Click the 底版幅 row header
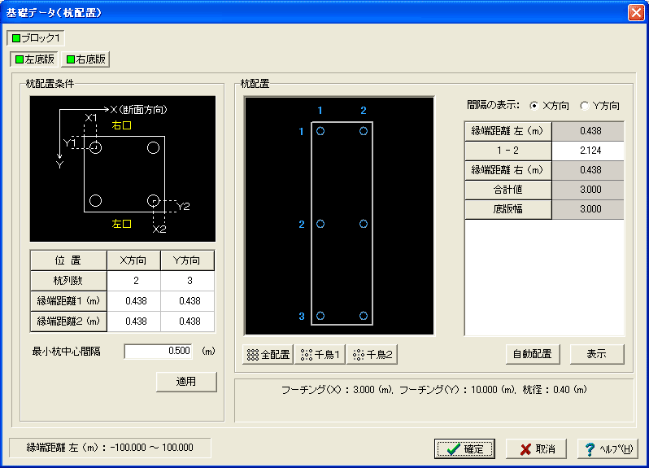 508,209
